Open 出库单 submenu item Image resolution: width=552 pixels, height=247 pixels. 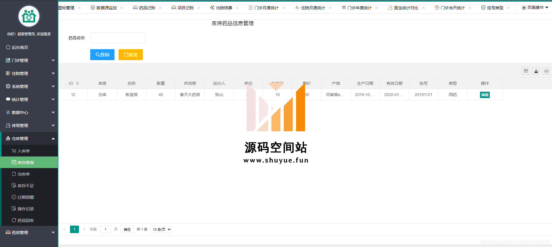point(29,174)
